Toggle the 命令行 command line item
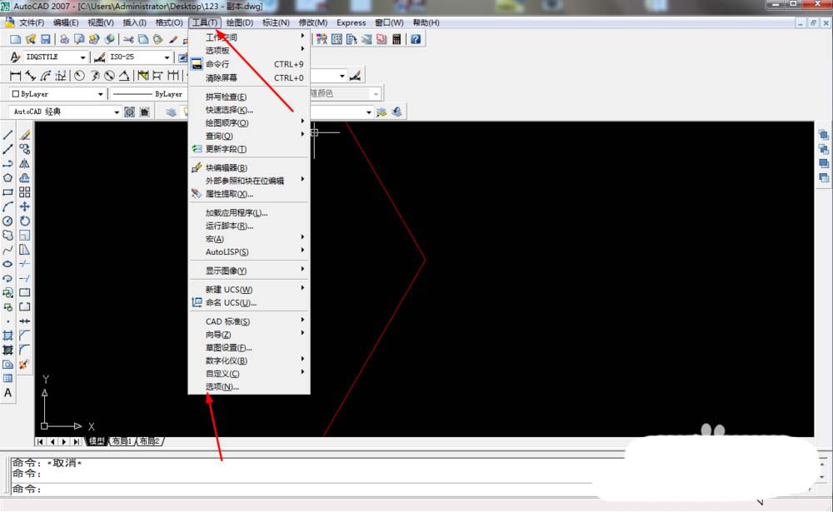The image size is (833, 512). click(x=249, y=64)
